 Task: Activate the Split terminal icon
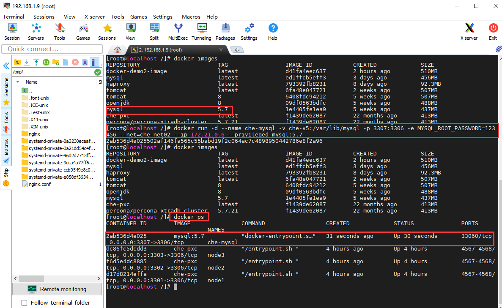coord(154,32)
